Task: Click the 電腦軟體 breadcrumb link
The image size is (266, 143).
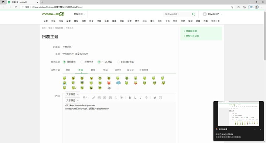Action: tap(59, 28)
